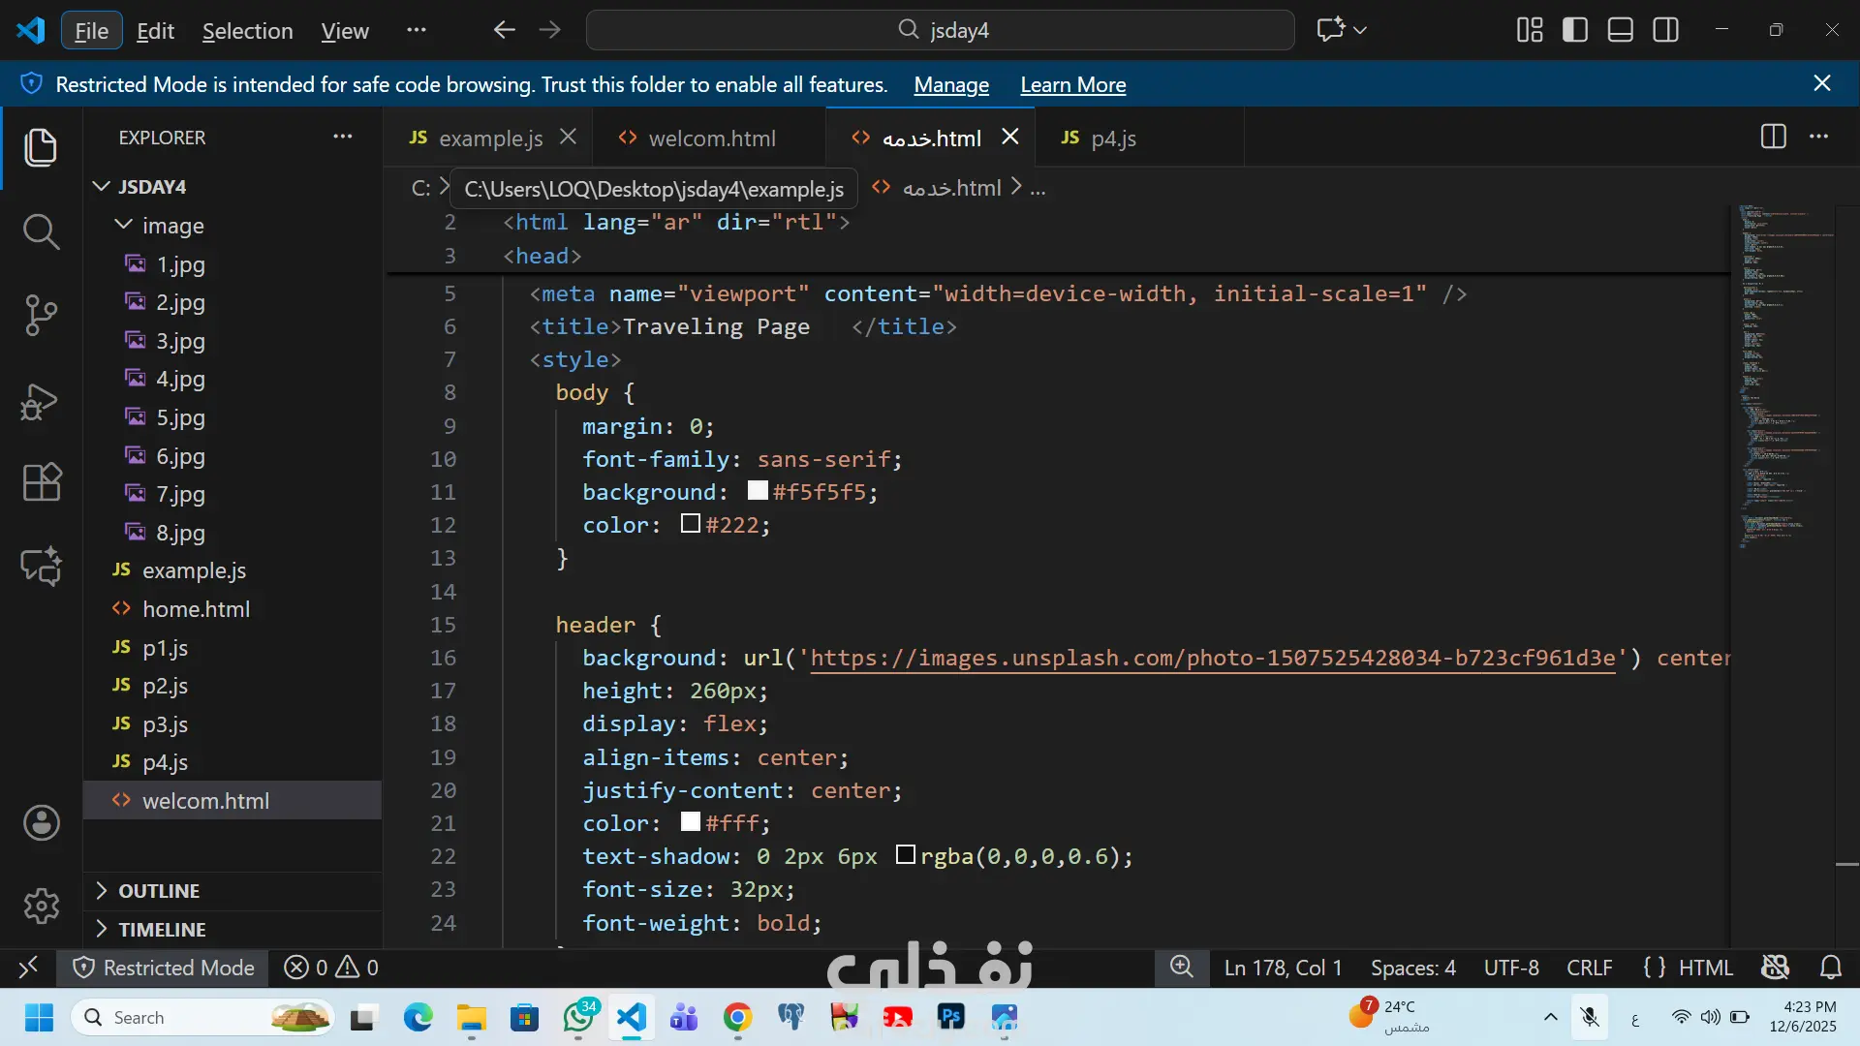Toggle the secondary side bar layout button
The image size is (1860, 1046).
(x=1666, y=30)
